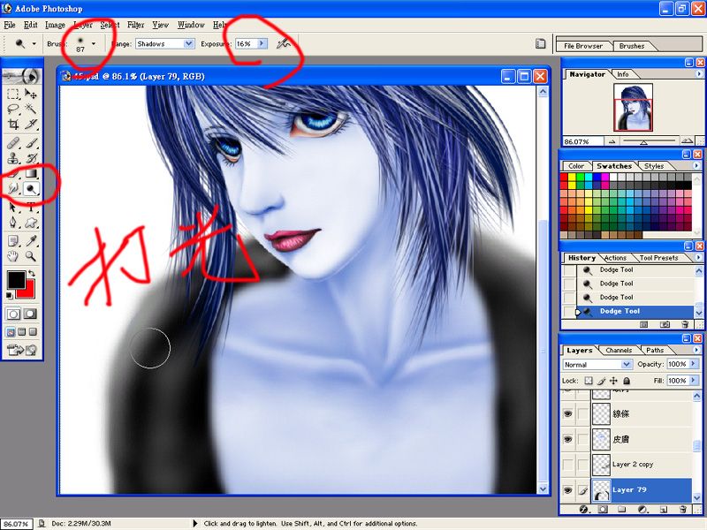Delete current layer with trash icon
The height and width of the screenshot is (530, 707).
(x=682, y=510)
